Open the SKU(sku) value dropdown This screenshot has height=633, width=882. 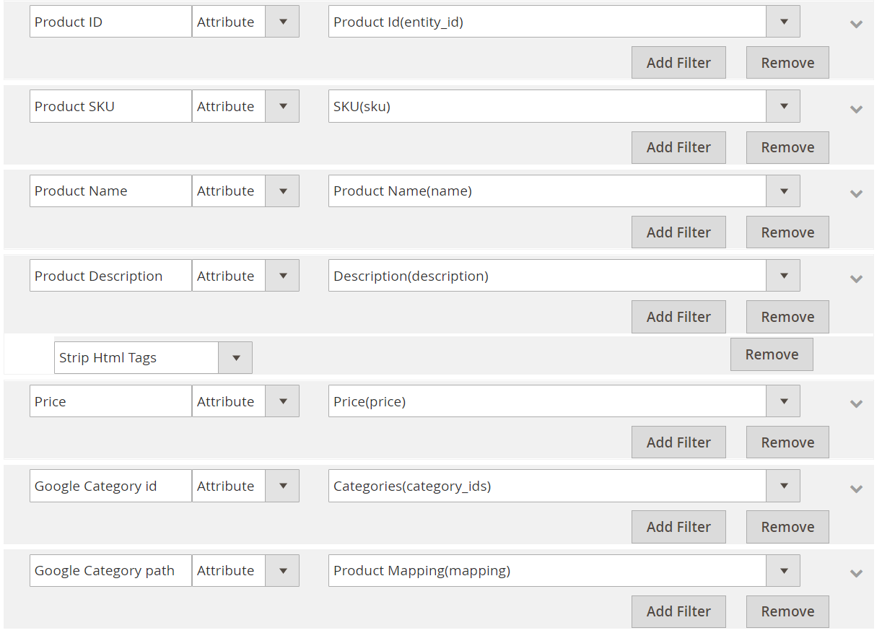coord(564,106)
